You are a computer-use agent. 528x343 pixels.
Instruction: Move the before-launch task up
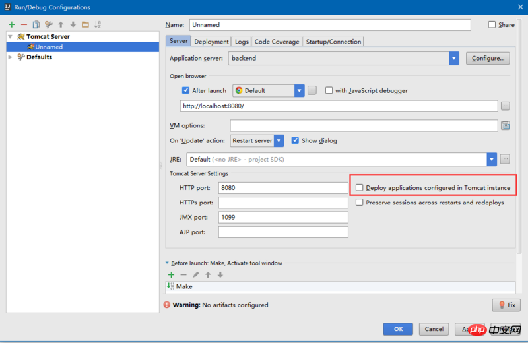click(x=208, y=274)
